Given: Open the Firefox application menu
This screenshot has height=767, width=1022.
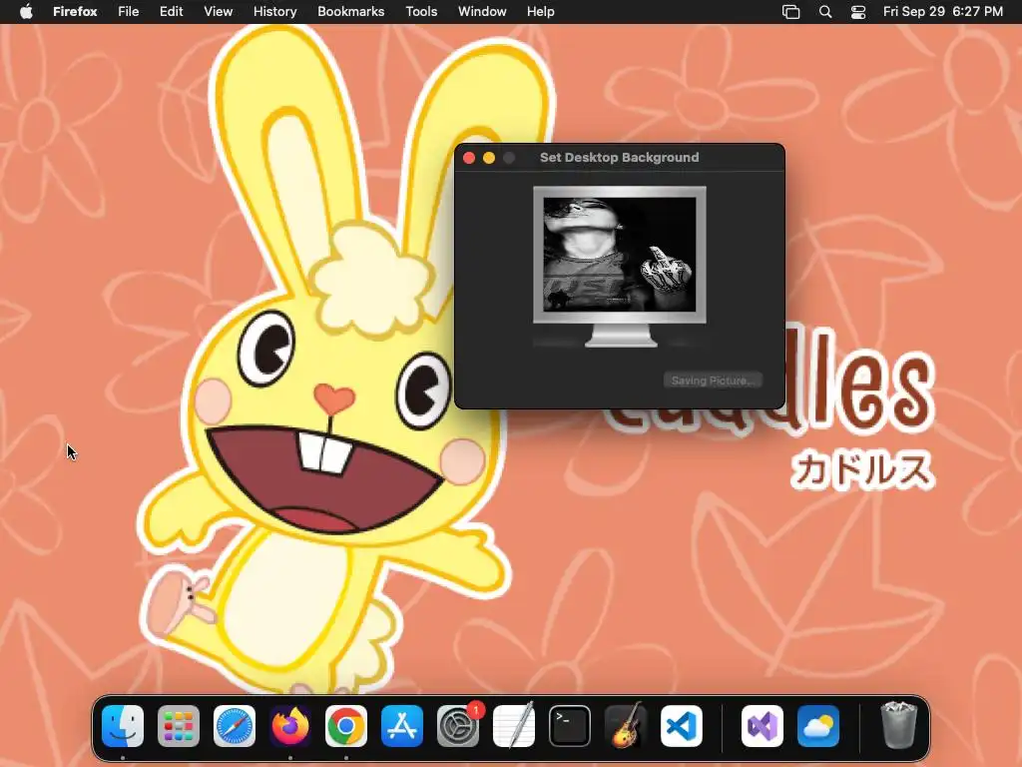Looking at the screenshot, I should click(x=75, y=12).
